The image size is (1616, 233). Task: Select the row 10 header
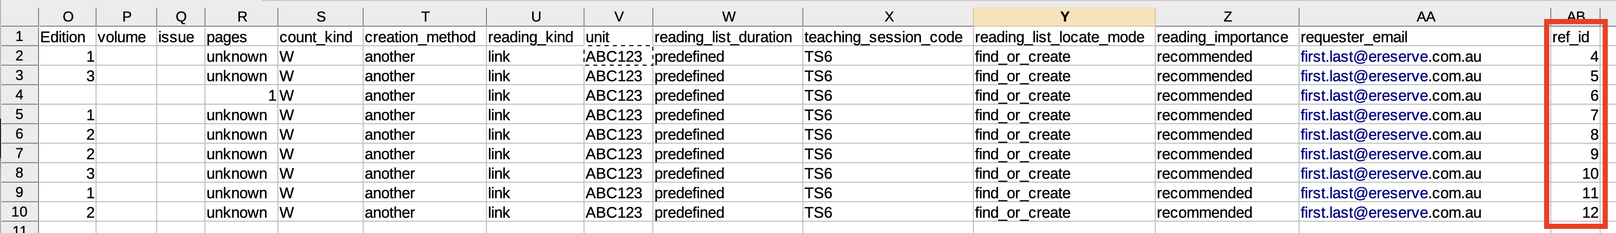(20, 212)
